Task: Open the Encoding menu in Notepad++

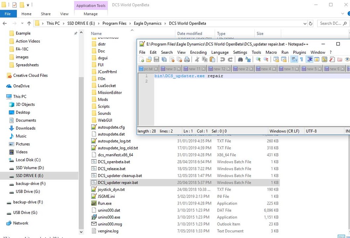Action: click(x=198, y=52)
